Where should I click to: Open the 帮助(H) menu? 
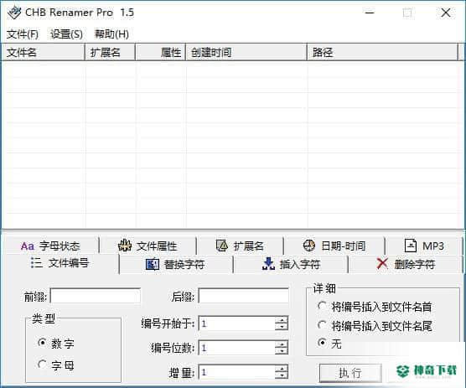tap(111, 34)
